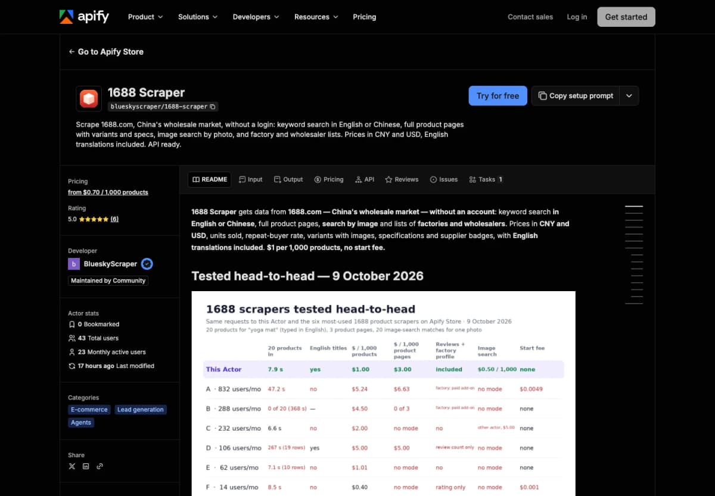Go back to Apify Store

106,52
